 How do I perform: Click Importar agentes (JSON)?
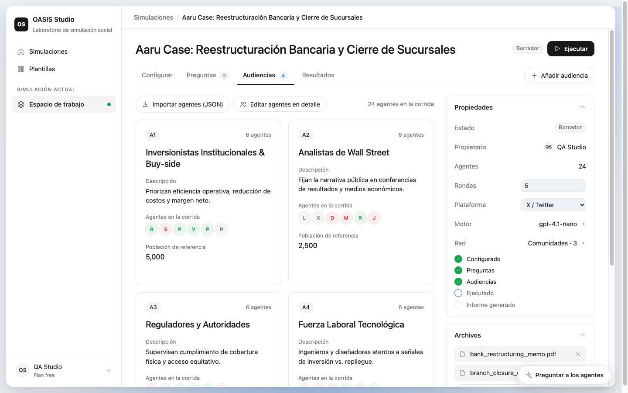coord(183,104)
